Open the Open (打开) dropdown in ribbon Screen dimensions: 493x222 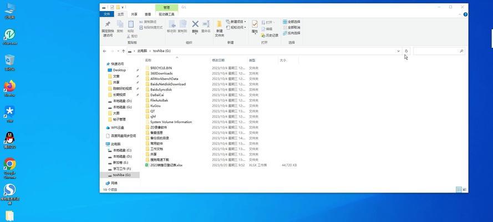tap(268, 23)
